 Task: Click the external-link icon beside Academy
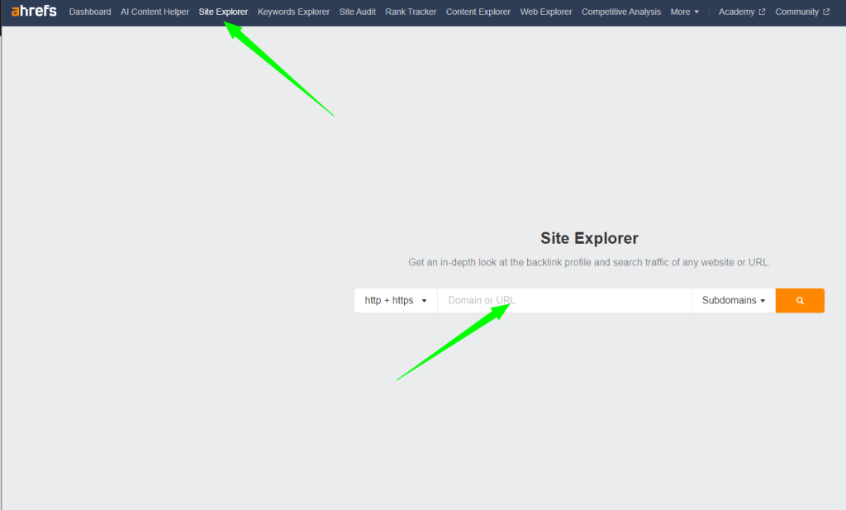[x=762, y=12]
